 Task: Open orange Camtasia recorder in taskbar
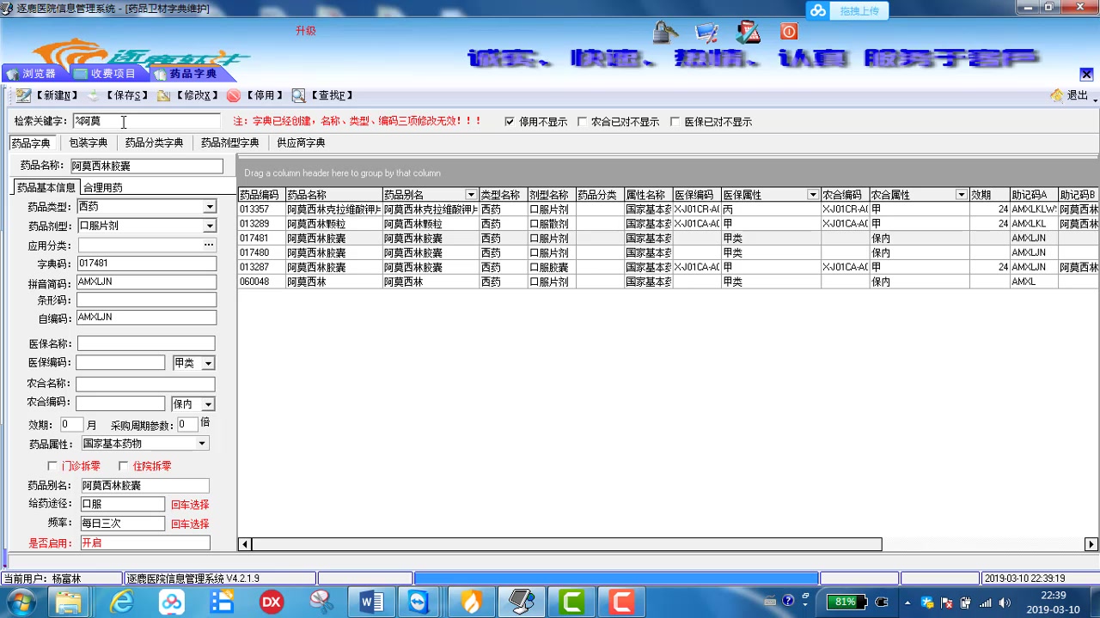[621, 602]
